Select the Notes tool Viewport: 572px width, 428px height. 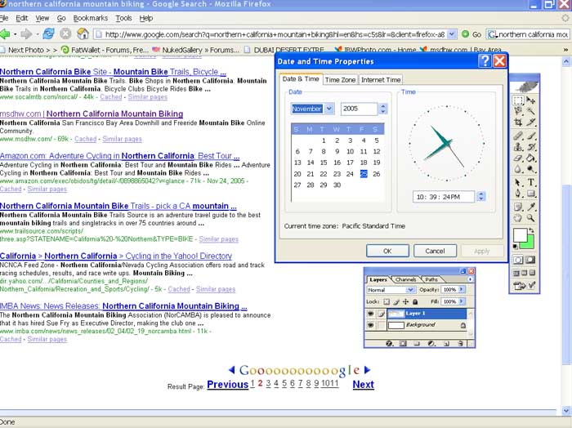518,207
